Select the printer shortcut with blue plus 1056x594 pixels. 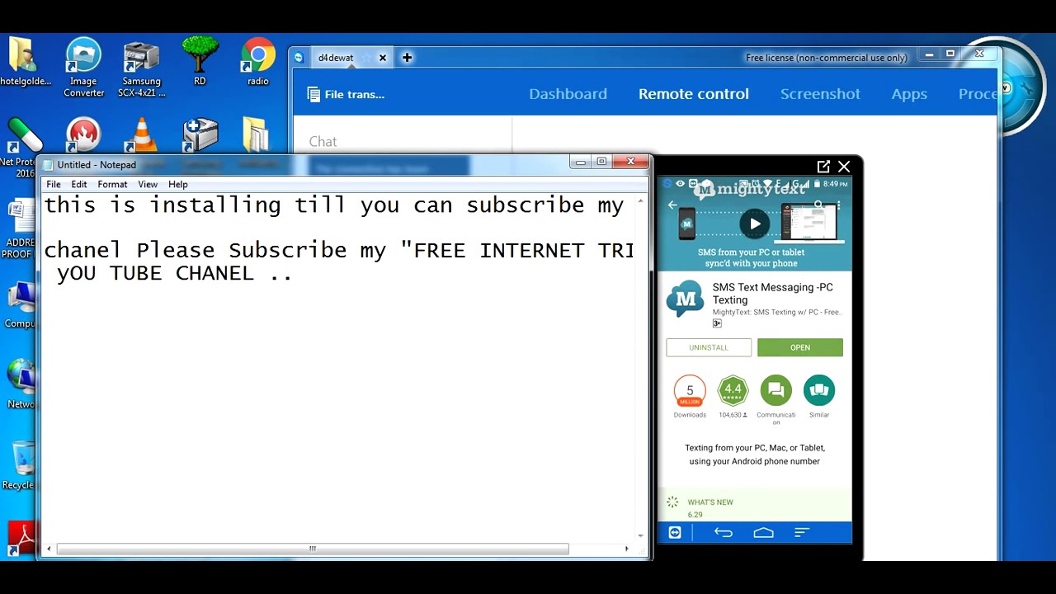[x=200, y=134]
